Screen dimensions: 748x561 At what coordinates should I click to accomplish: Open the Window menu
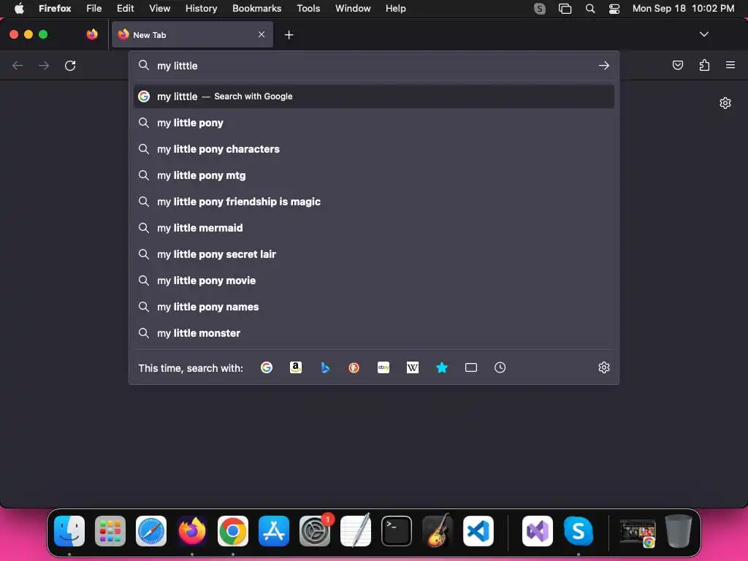tap(353, 8)
